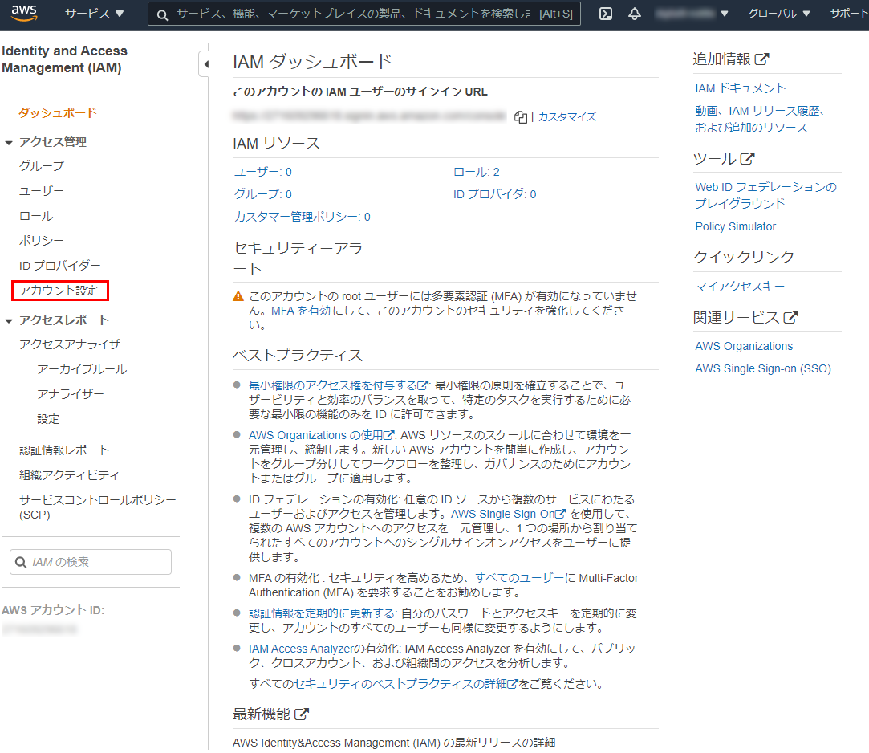Open 最小権限のアクセス権を付与する link
The image size is (869, 753).
tap(338, 385)
